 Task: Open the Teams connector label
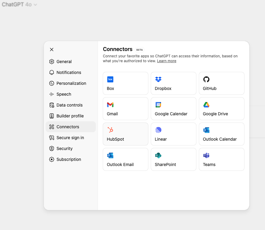coord(209,165)
